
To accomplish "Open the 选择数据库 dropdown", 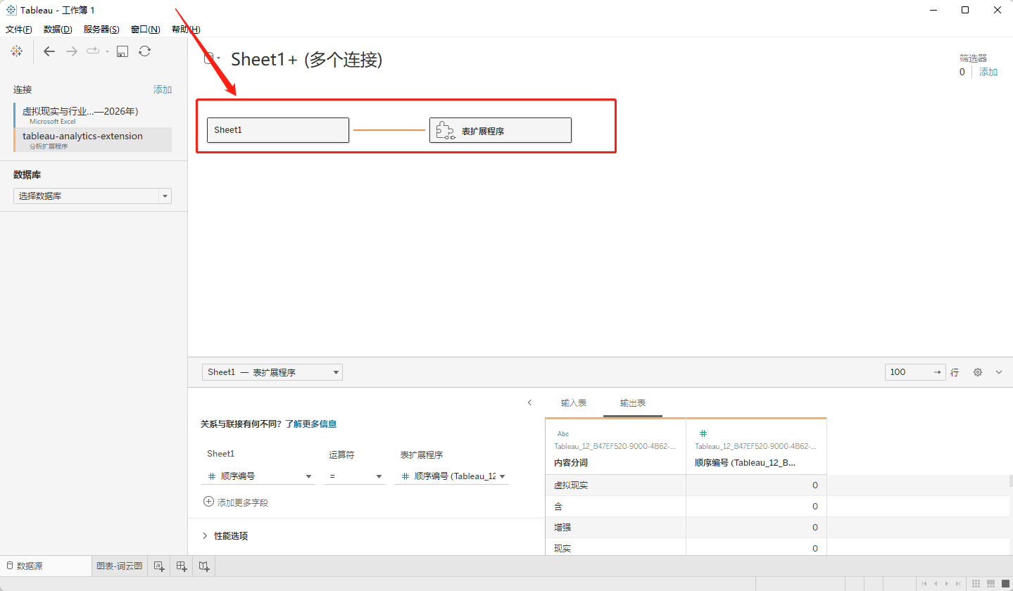I will tap(92, 196).
